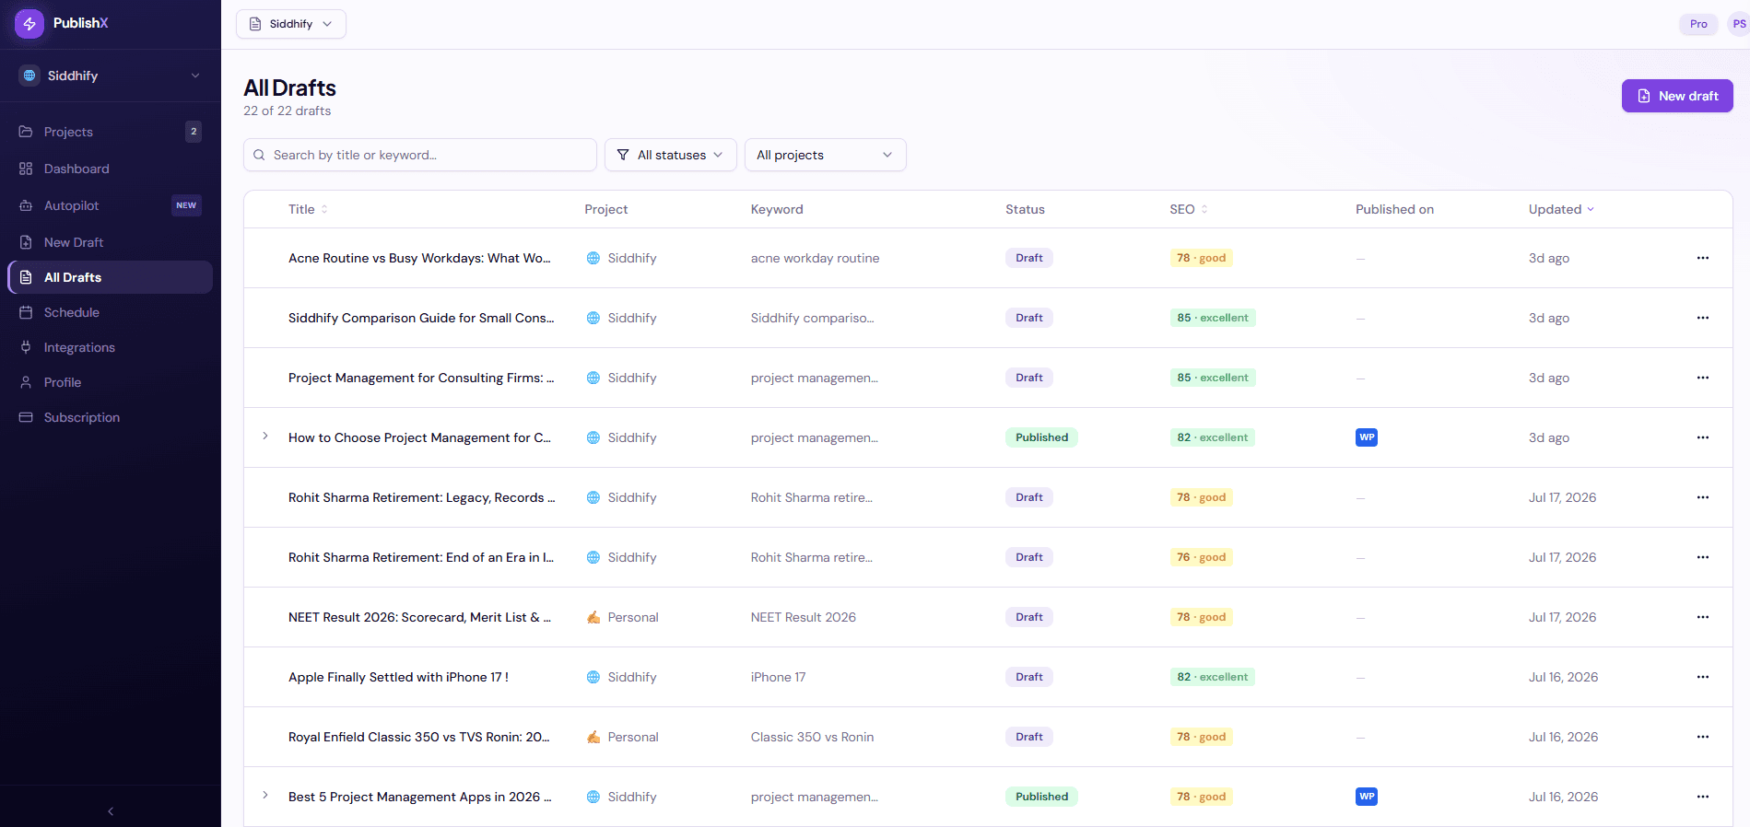
Task: Open more options for How to Choose Project Management
Action: pos(1703,437)
